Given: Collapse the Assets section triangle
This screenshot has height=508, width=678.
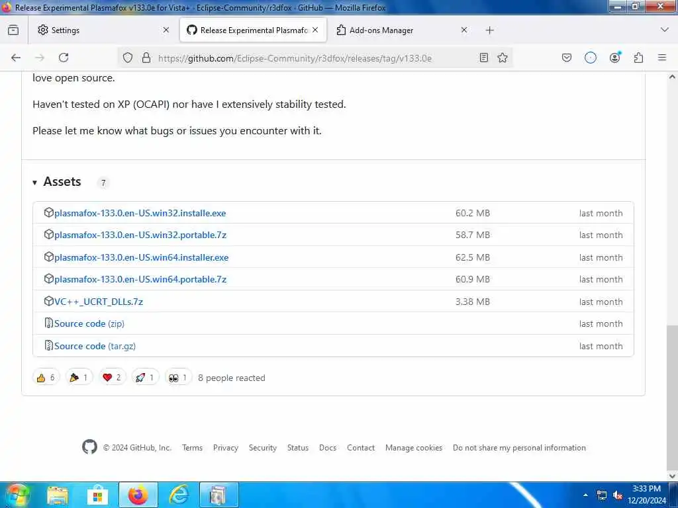Looking at the screenshot, I should tap(34, 183).
